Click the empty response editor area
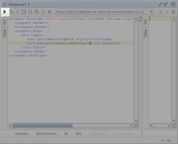This screenshot has width=178, height=144. pos(160,70)
